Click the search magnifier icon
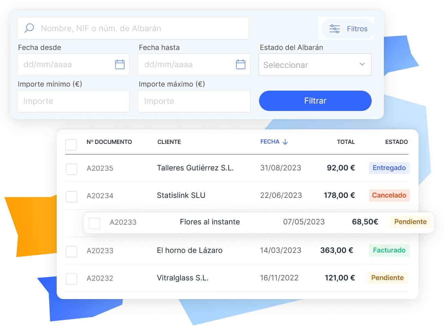 pyautogui.click(x=29, y=28)
